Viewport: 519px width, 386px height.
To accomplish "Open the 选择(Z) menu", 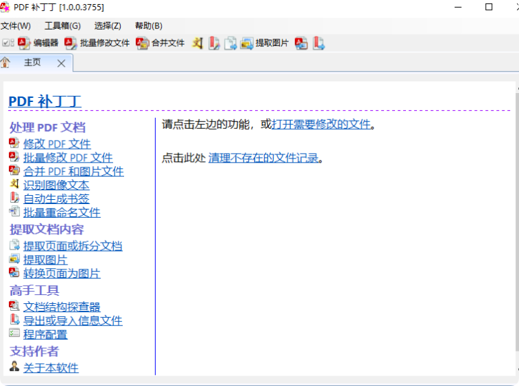I will (108, 26).
